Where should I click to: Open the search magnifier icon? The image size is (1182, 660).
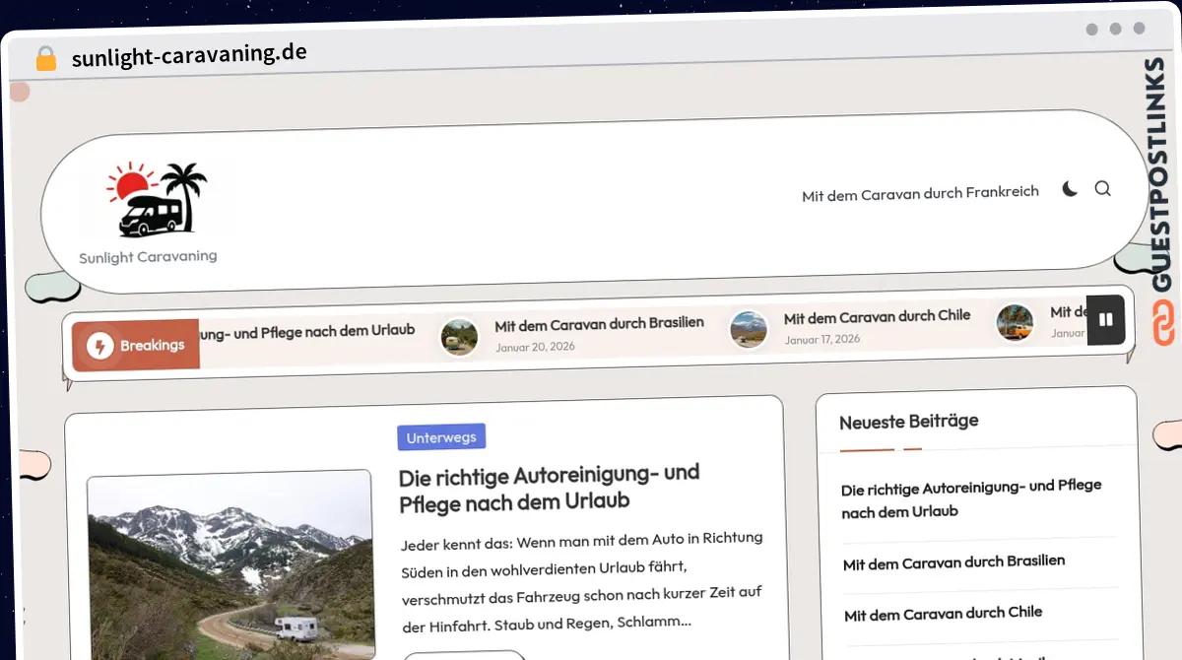click(x=1102, y=188)
